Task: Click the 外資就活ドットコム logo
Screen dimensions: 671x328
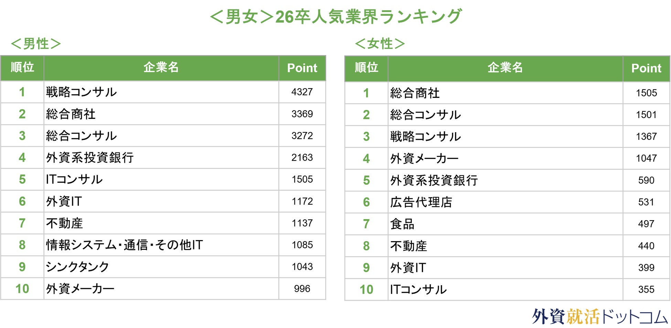Action: (599, 316)
